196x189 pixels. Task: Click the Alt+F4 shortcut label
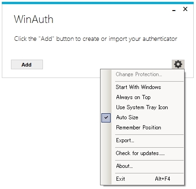[x=163, y=179]
